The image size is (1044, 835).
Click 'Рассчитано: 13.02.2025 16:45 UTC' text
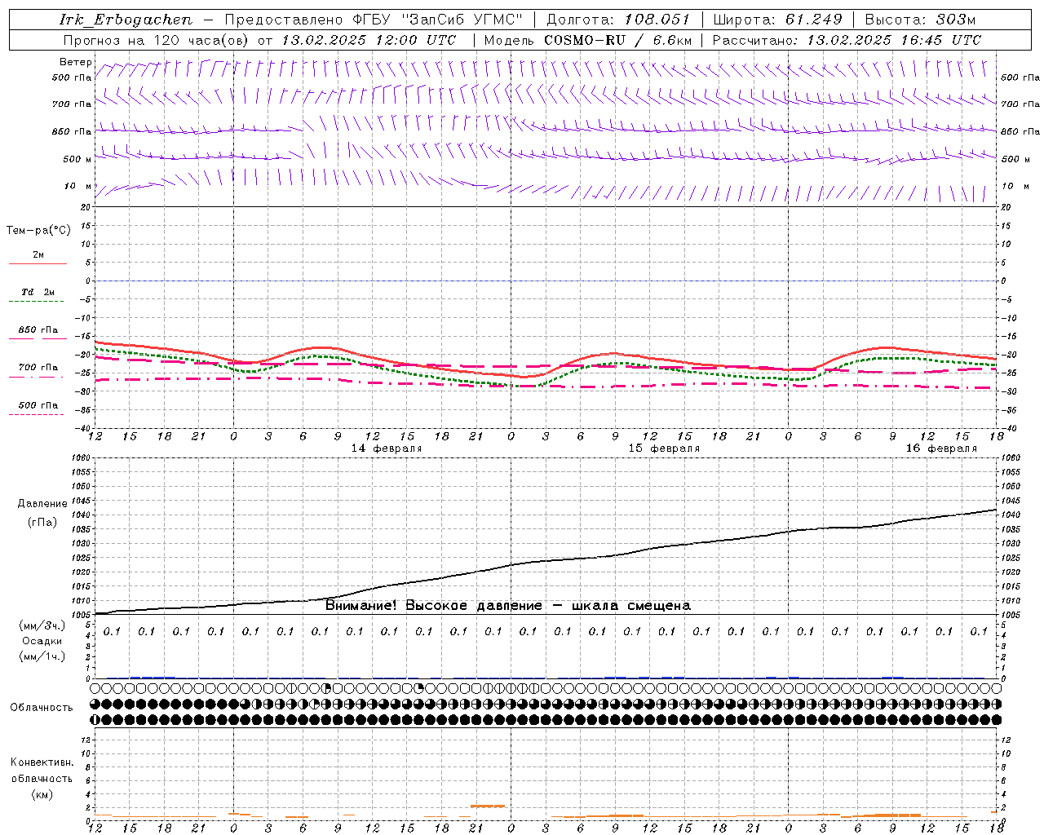point(847,40)
